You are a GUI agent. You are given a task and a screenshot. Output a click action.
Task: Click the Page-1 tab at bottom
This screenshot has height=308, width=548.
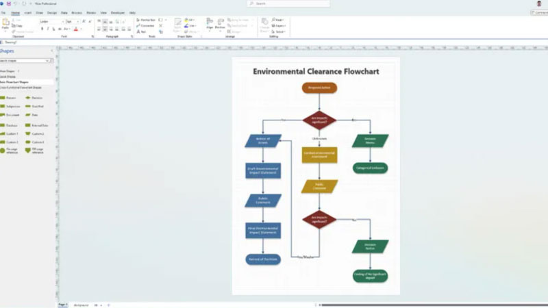click(x=63, y=305)
